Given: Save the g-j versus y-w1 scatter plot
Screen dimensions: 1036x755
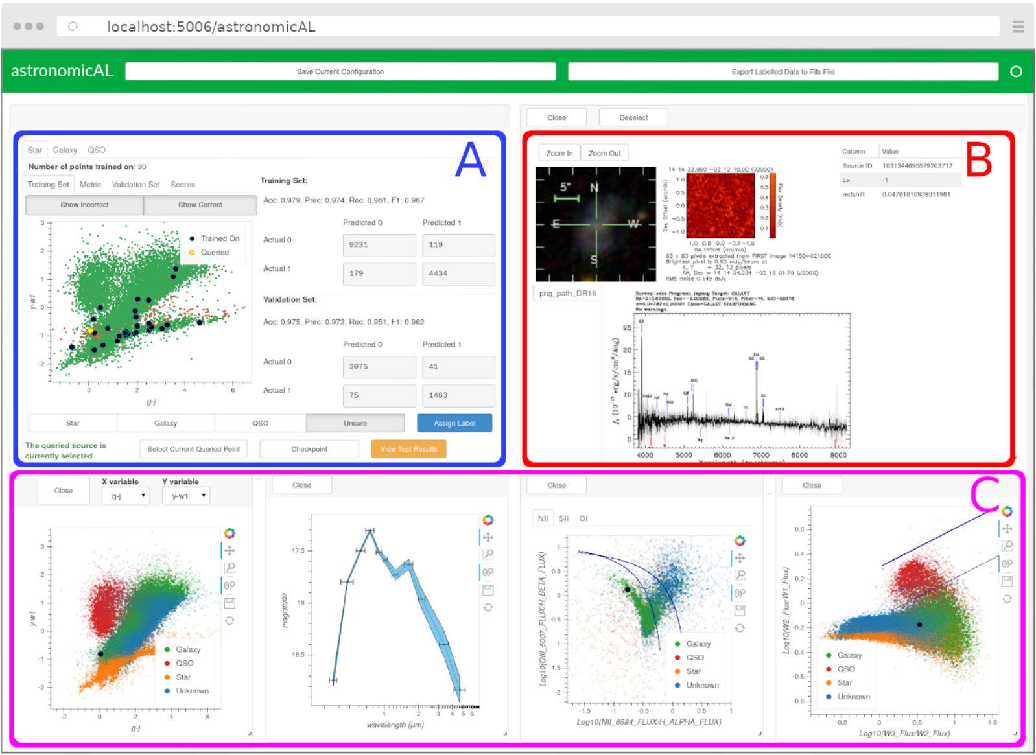Looking at the screenshot, I should (230, 603).
